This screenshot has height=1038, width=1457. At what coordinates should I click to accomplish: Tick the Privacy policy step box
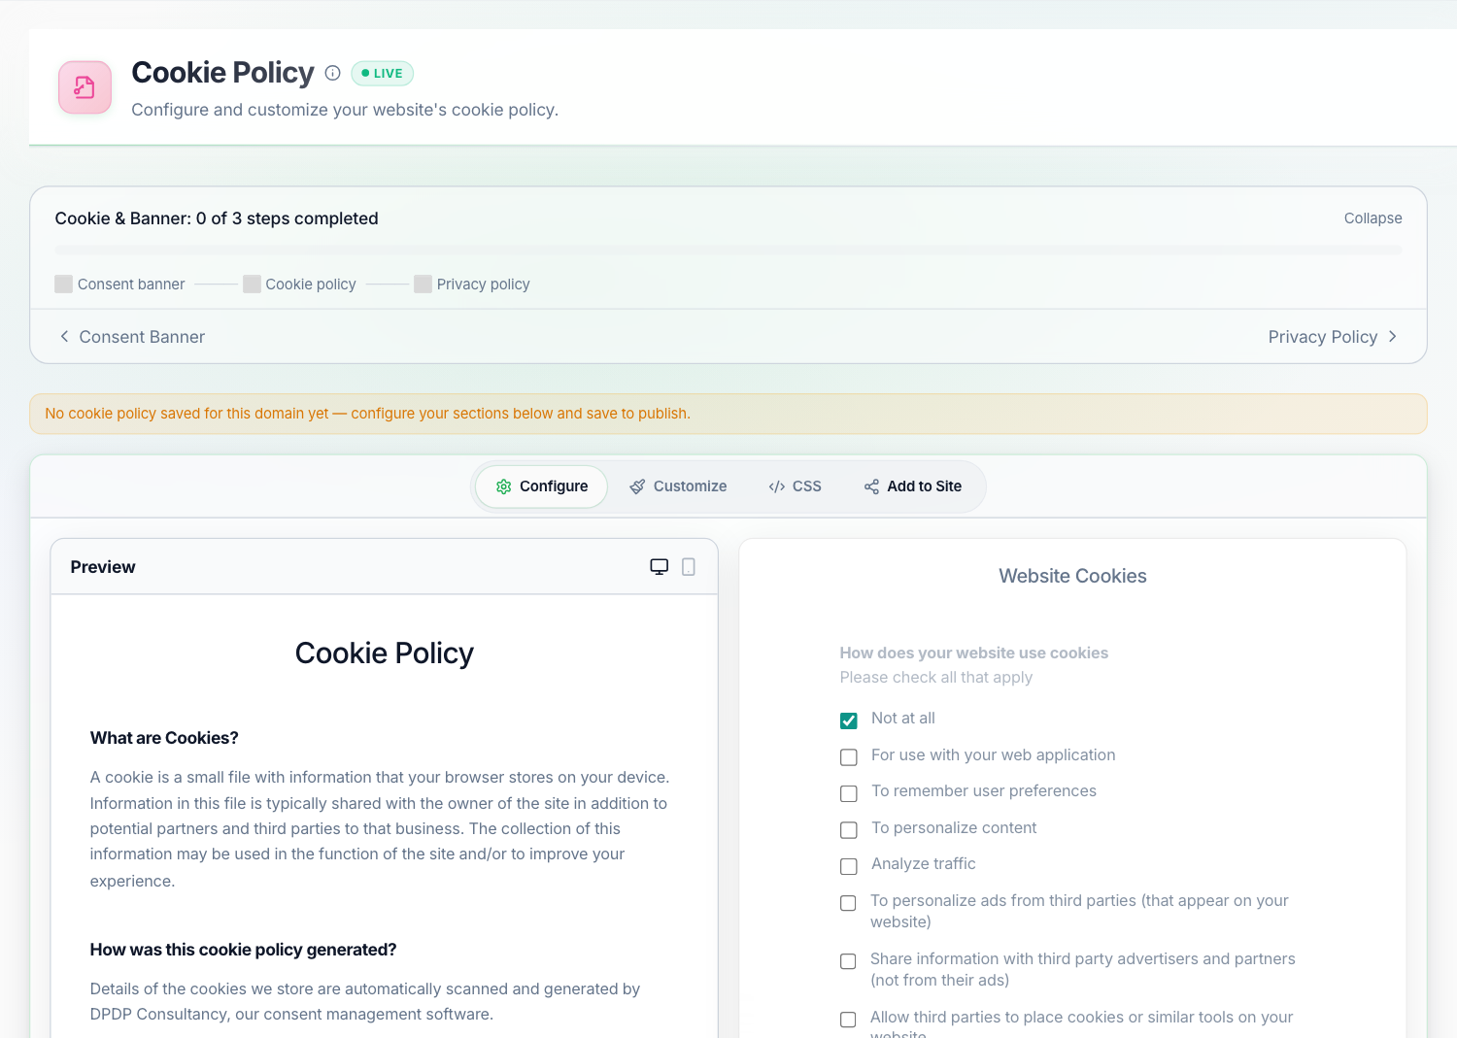(x=423, y=284)
